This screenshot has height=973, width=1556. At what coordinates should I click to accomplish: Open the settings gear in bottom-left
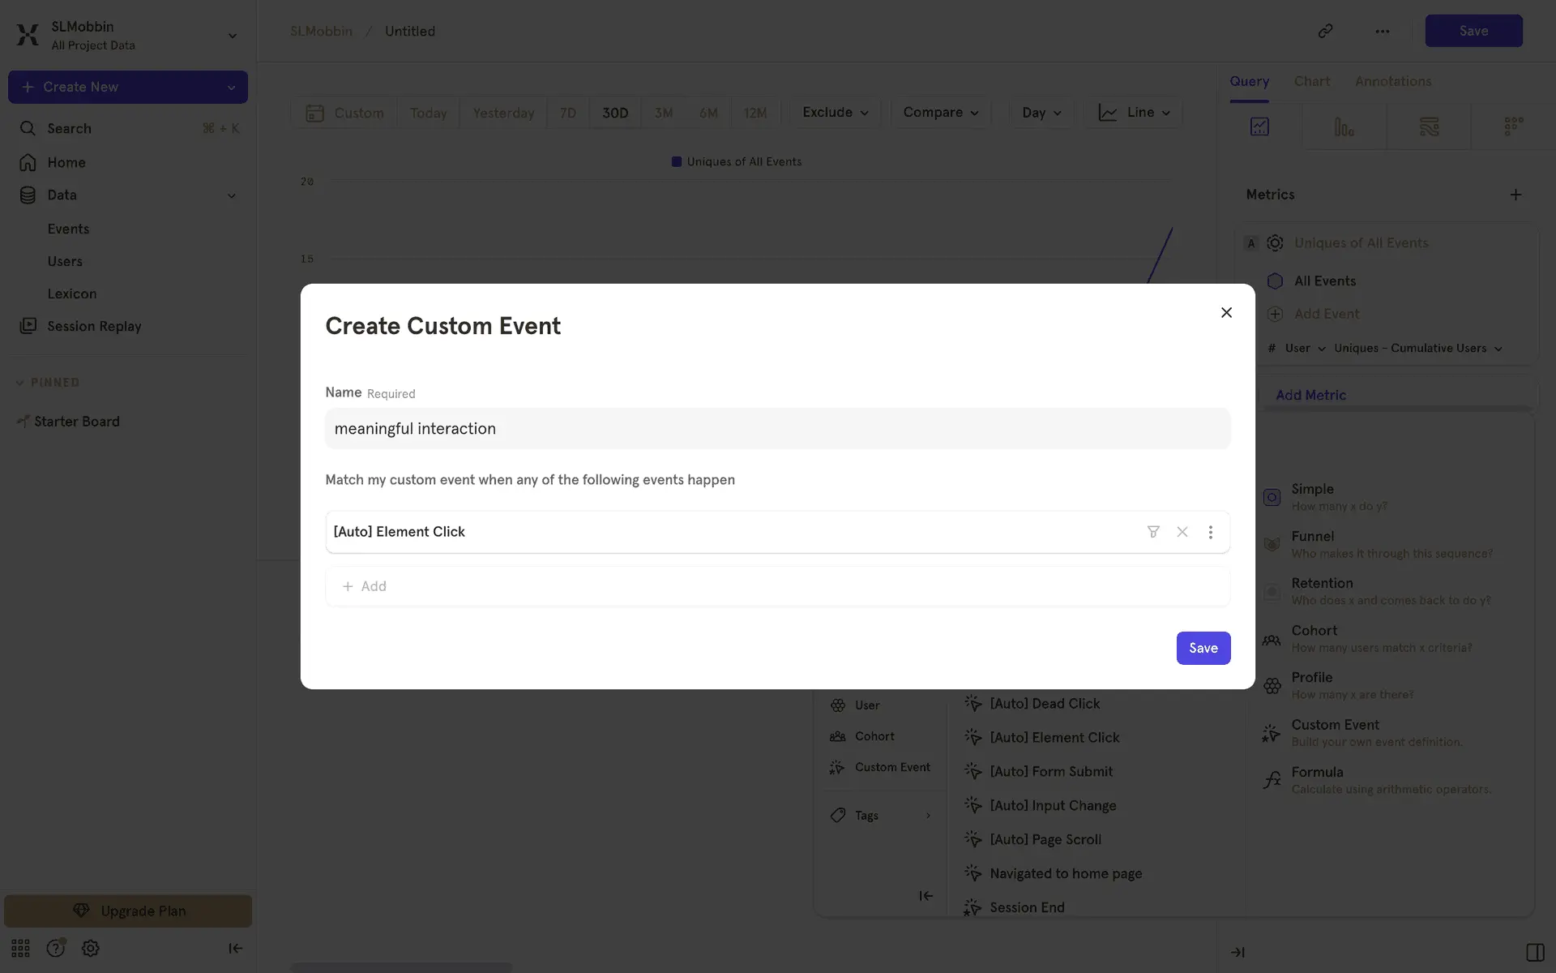(x=91, y=948)
